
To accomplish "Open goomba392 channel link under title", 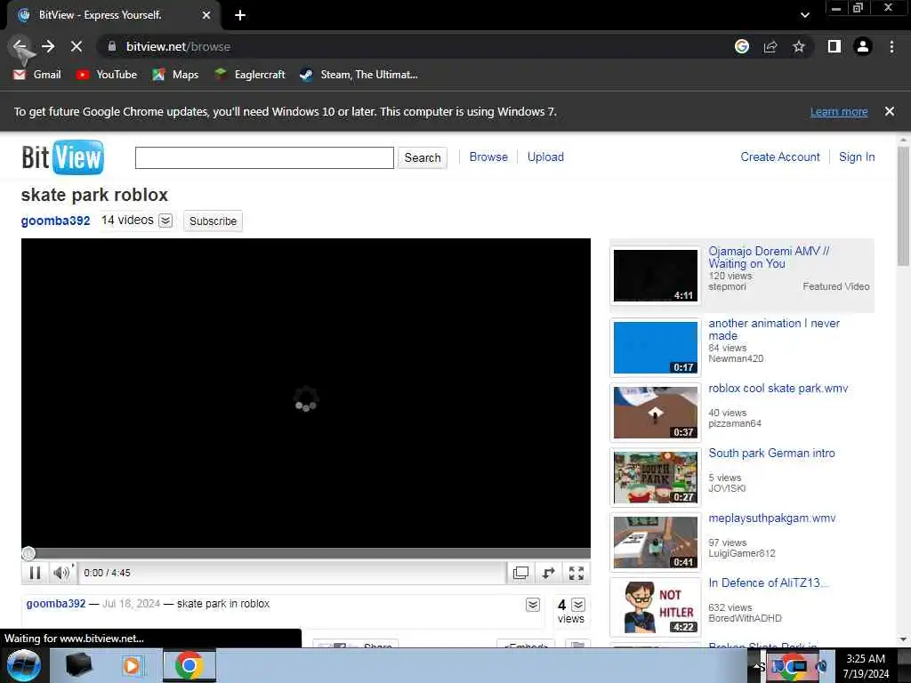I will pyautogui.click(x=56, y=221).
